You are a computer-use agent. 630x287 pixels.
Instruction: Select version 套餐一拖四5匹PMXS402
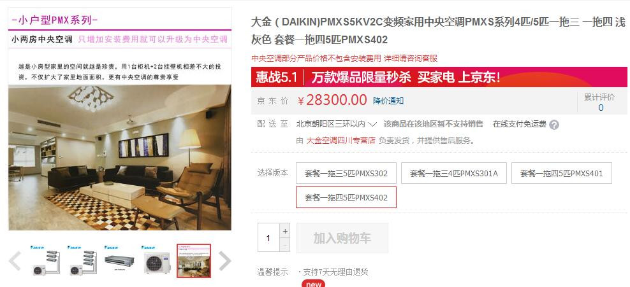tap(346, 197)
